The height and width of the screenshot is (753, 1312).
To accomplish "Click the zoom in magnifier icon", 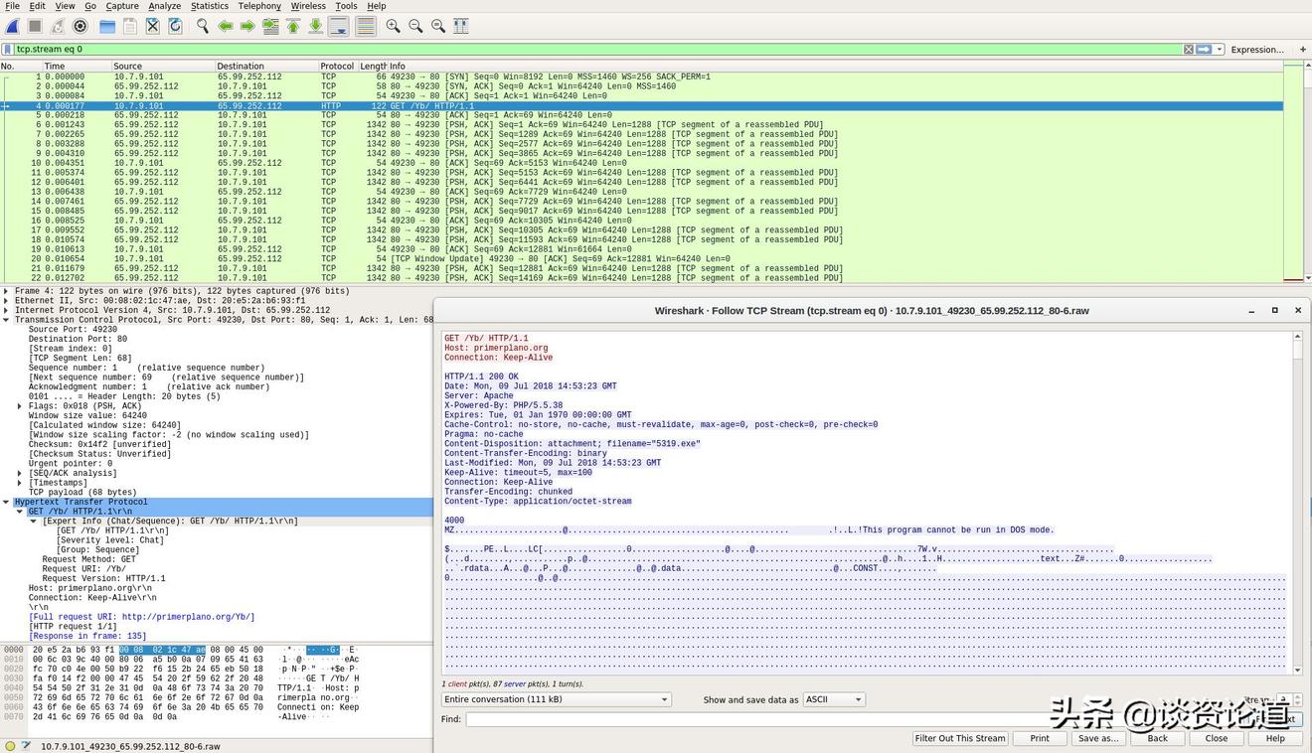I will click(x=393, y=26).
